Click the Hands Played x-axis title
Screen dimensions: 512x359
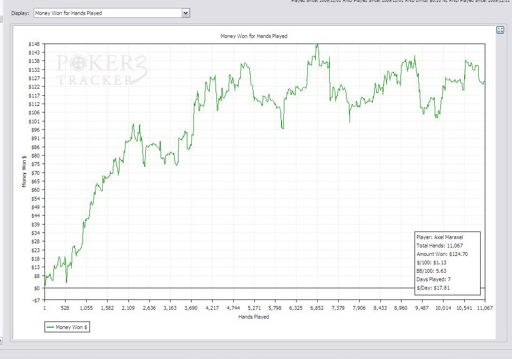[254, 317]
